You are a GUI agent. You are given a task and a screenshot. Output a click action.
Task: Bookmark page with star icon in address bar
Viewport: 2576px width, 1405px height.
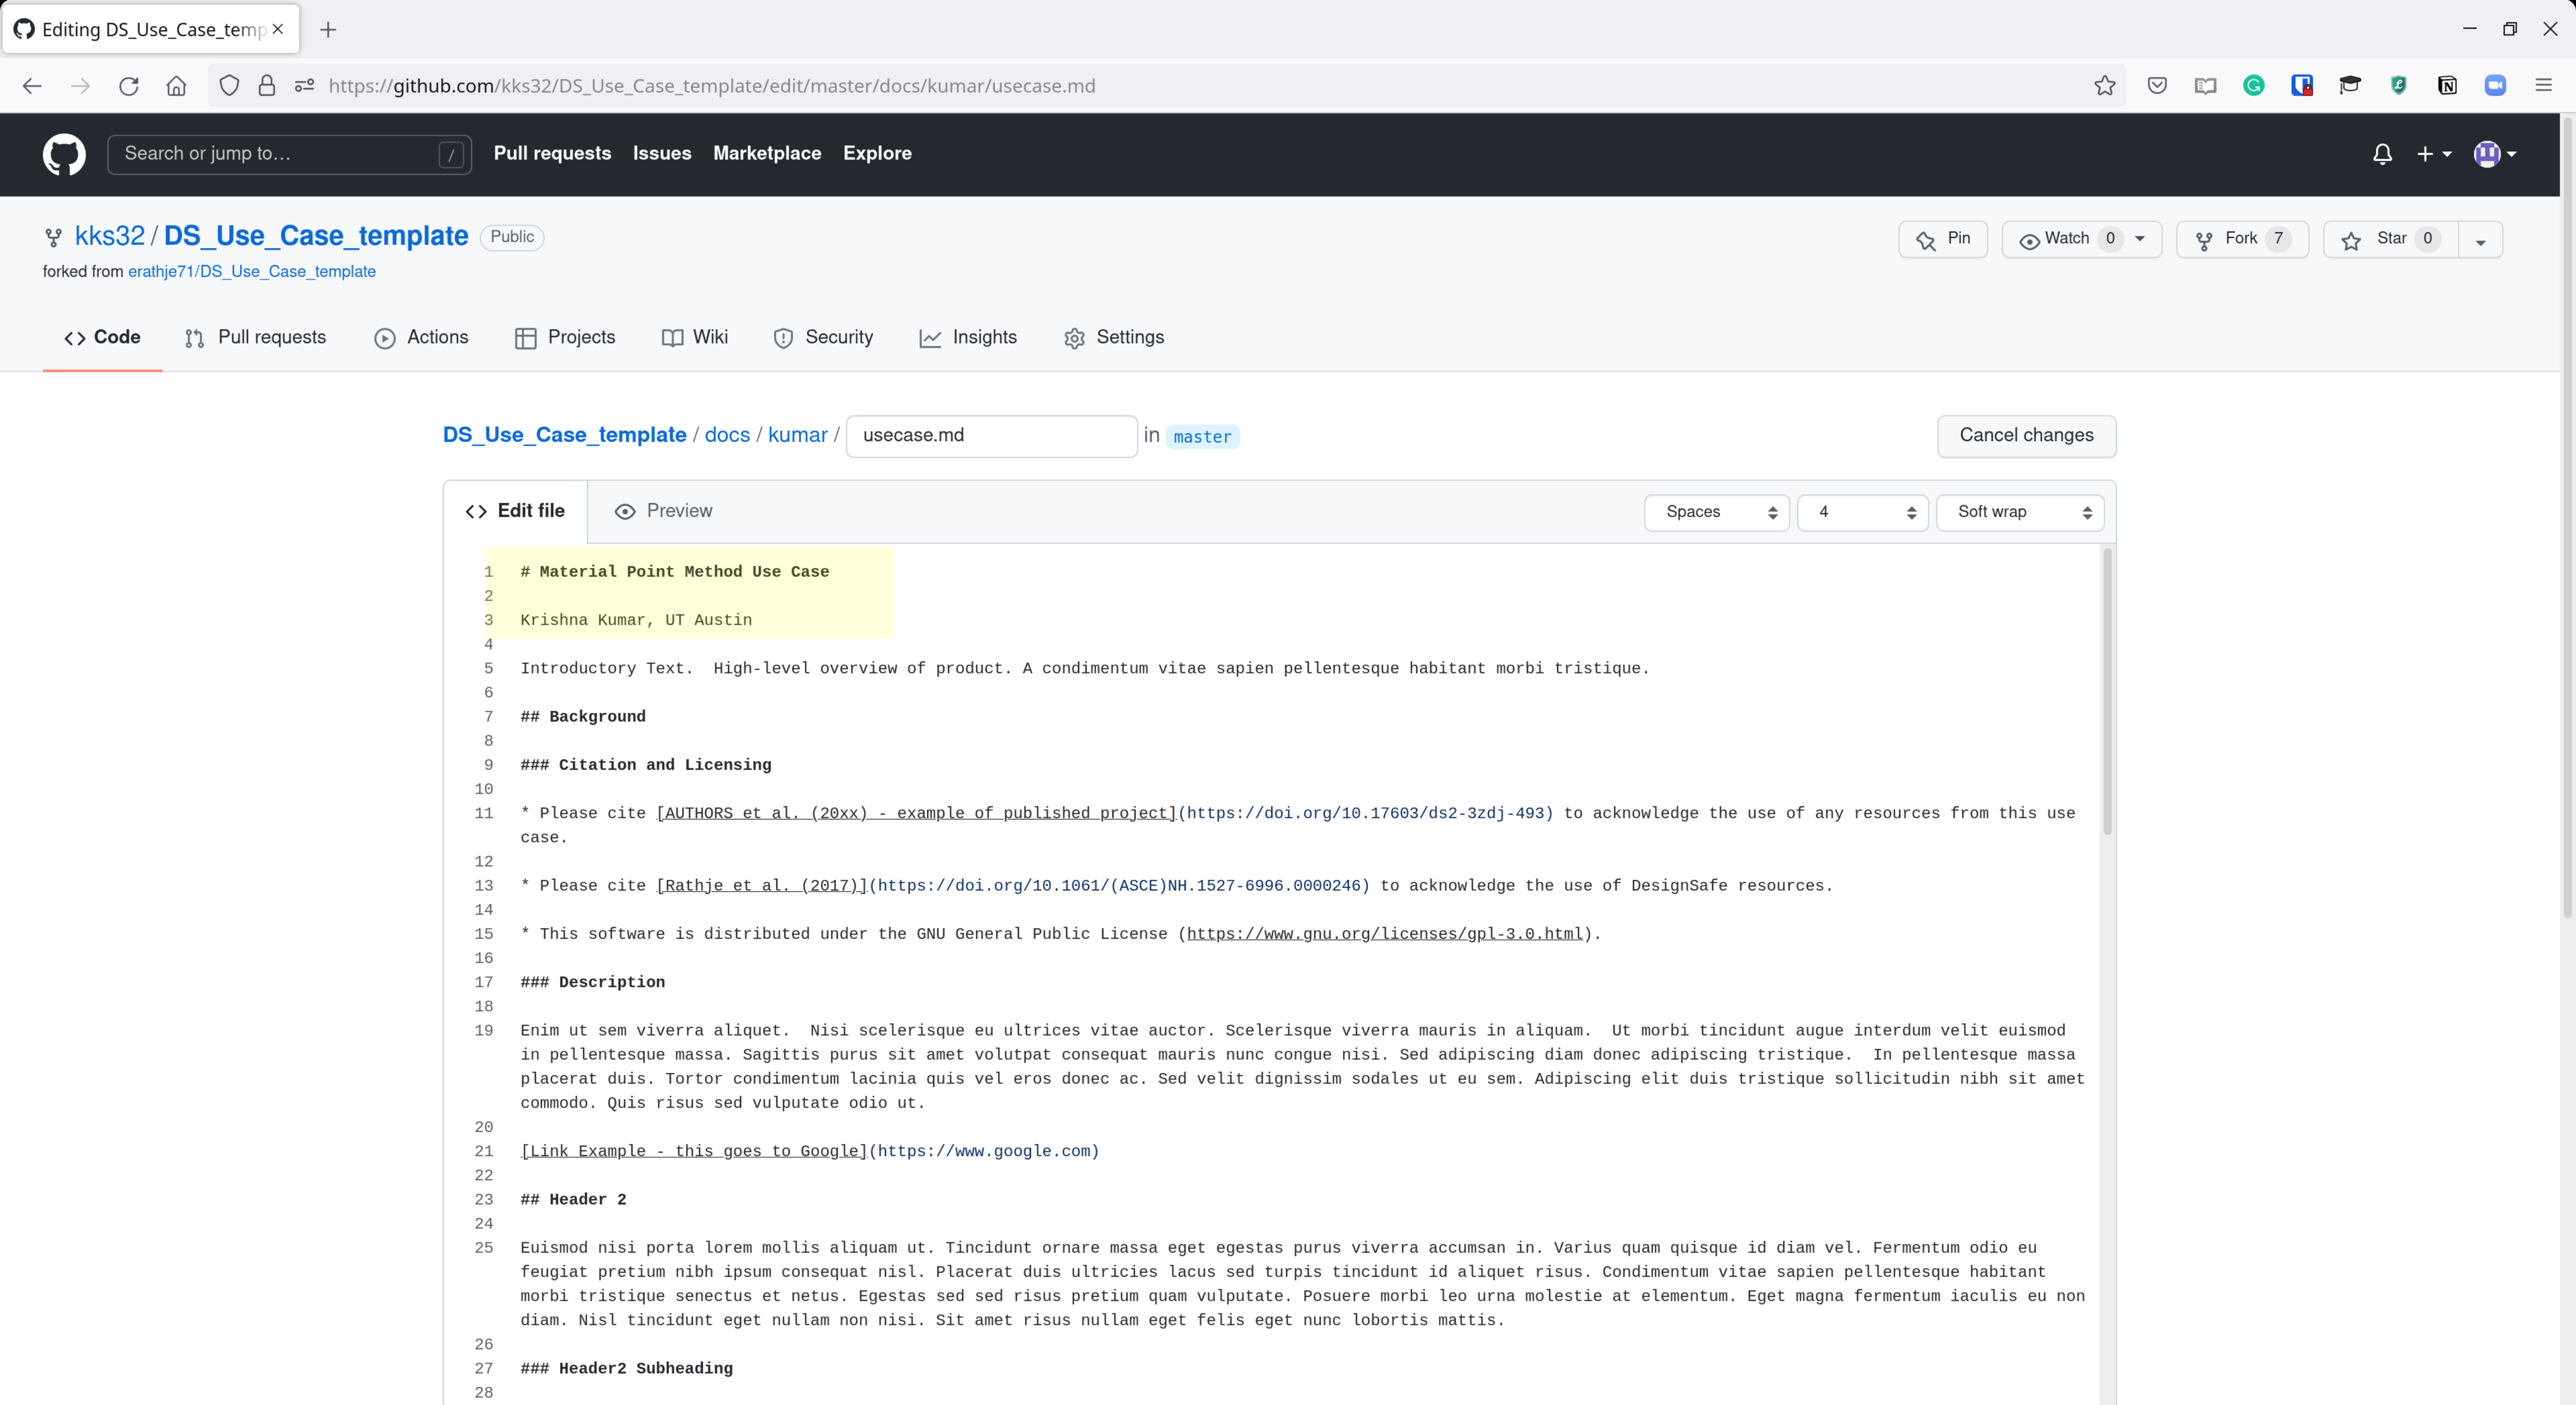pyautogui.click(x=2104, y=86)
